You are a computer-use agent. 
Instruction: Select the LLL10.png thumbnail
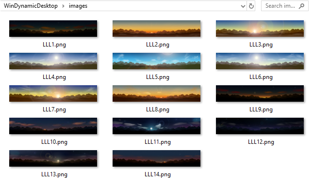click(x=53, y=126)
